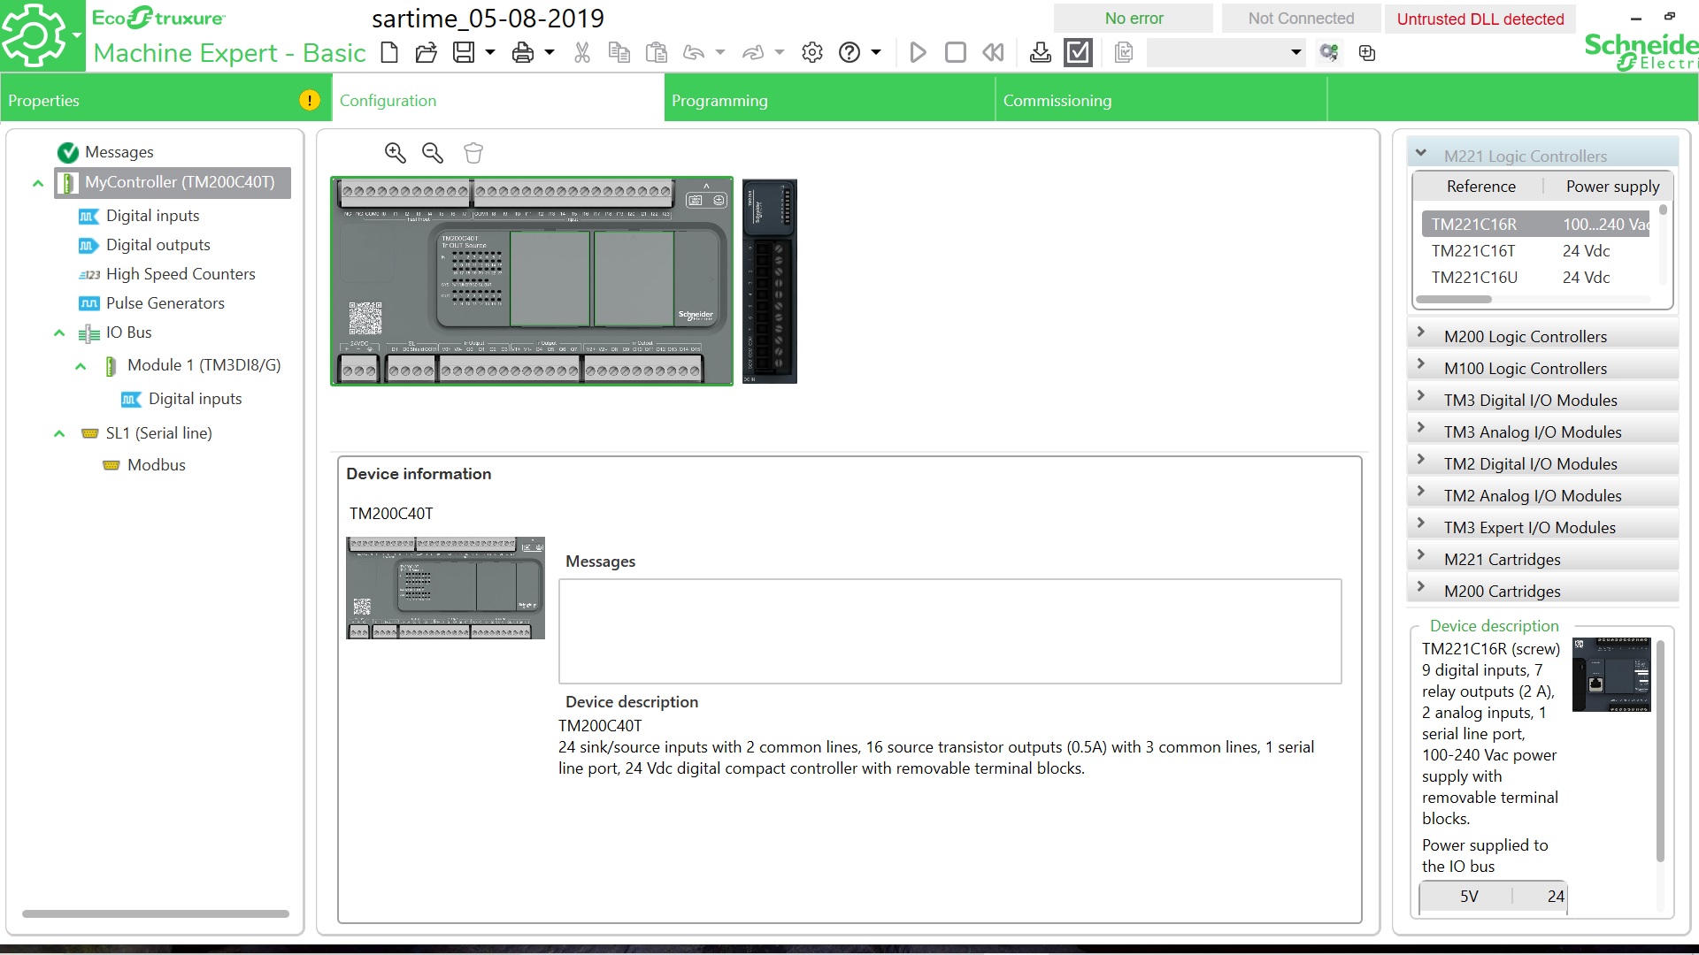The height and width of the screenshot is (955, 1699).
Task: Click the Zoom out magnifier icon
Action: (x=433, y=153)
